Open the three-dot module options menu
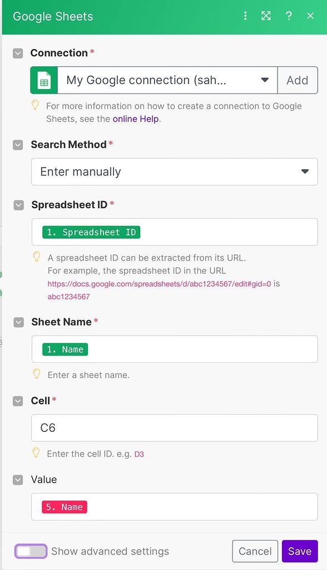The width and height of the screenshot is (327, 570). tap(245, 16)
